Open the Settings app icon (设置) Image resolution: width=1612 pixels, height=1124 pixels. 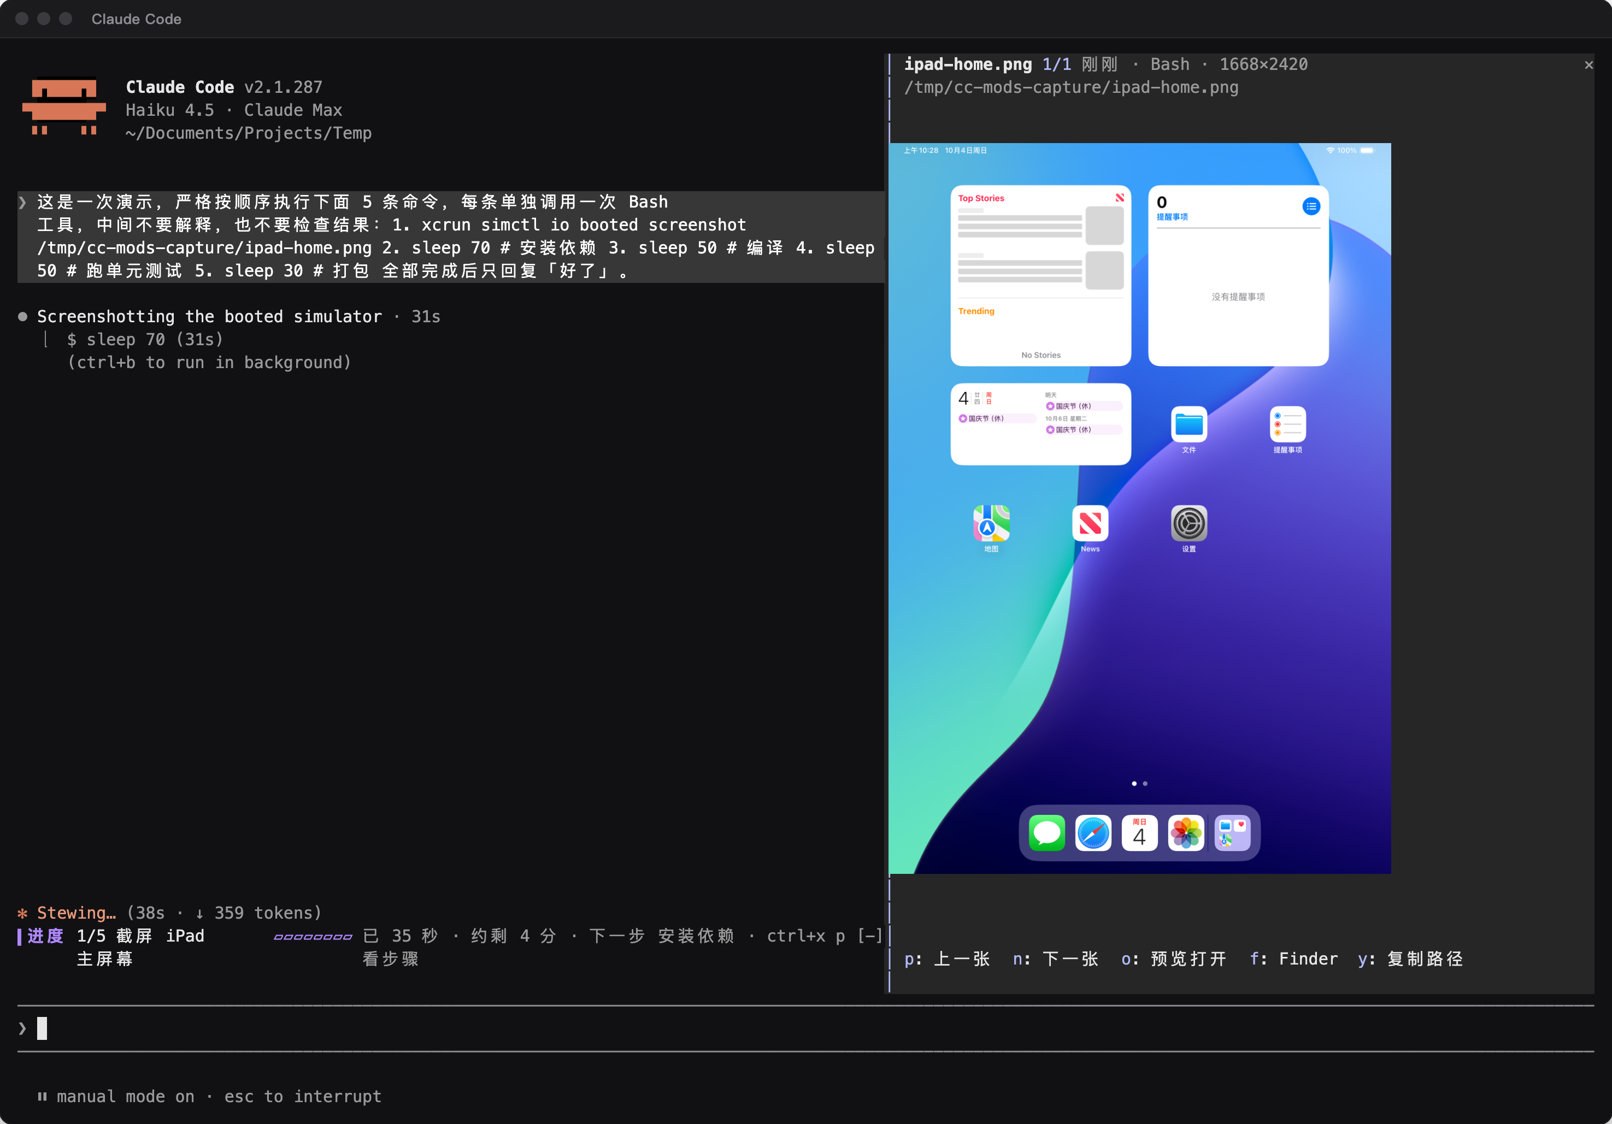click(1189, 523)
